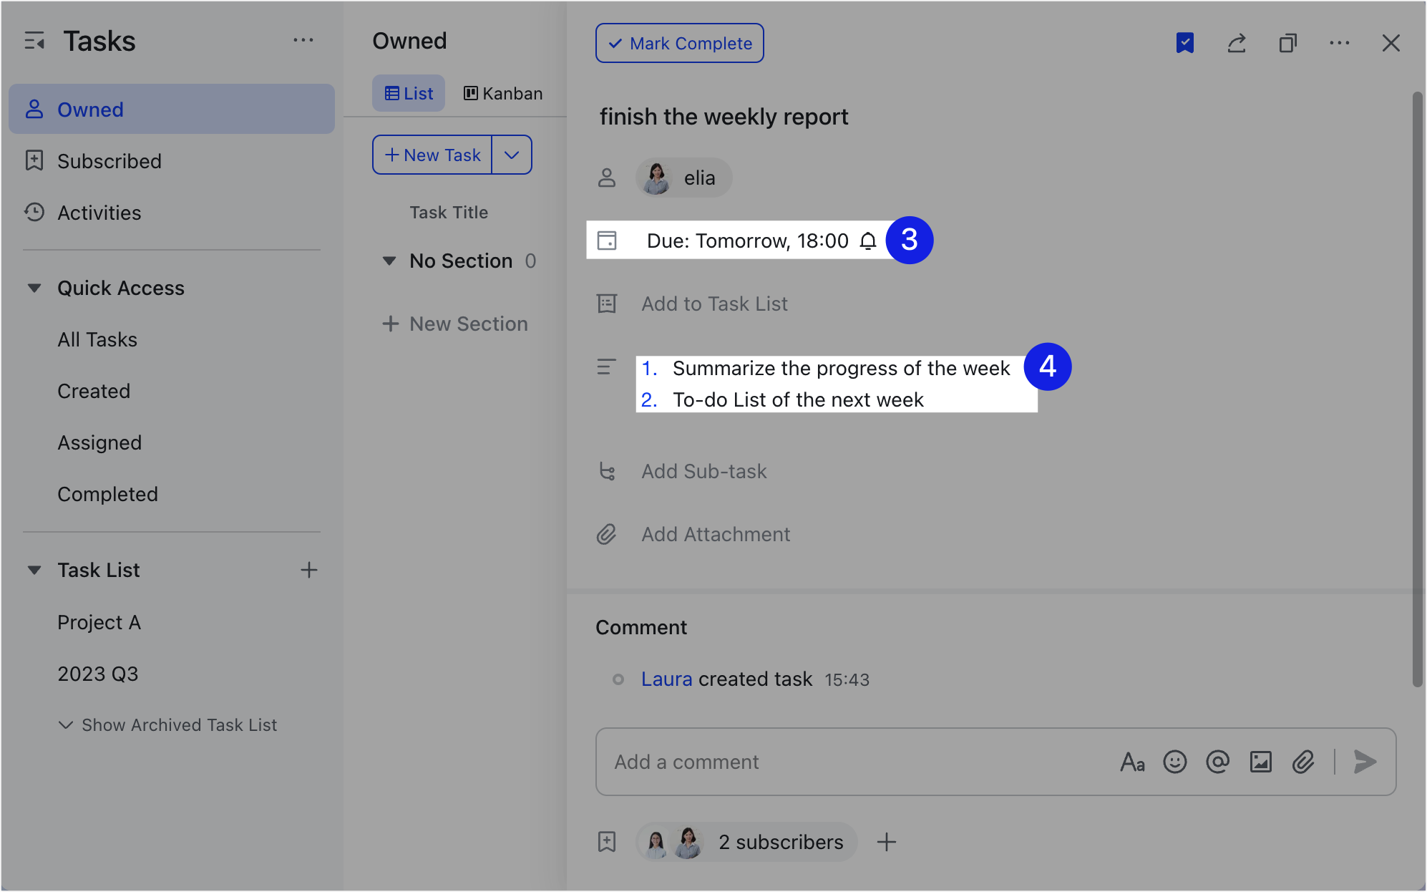Attach a file to the comment
Screen dimensions: 1427x892
click(x=1304, y=762)
